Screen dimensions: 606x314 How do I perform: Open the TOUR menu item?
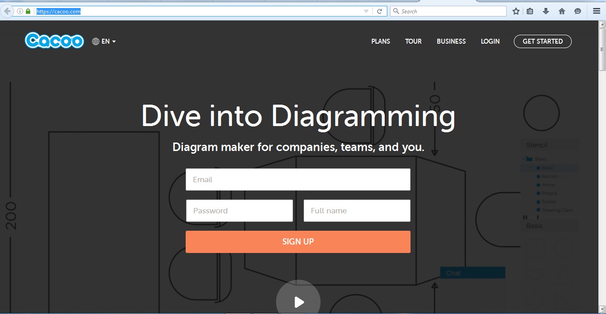(x=413, y=41)
